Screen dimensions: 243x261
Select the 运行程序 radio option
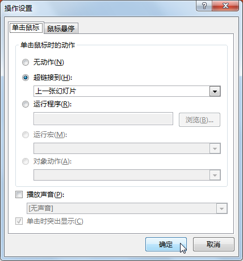point(26,104)
